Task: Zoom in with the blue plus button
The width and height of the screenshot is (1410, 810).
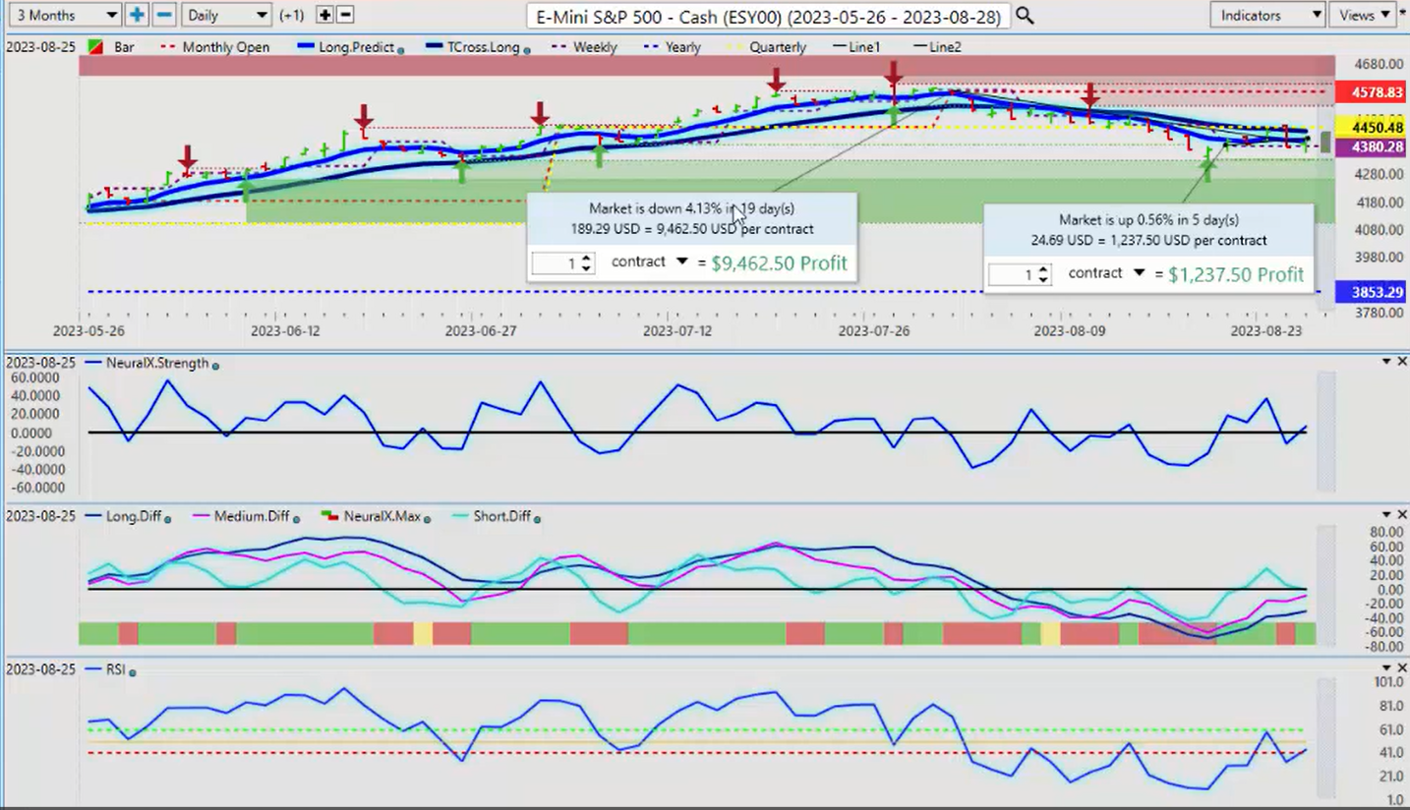Action: pyautogui.click(x=137, y=15)
